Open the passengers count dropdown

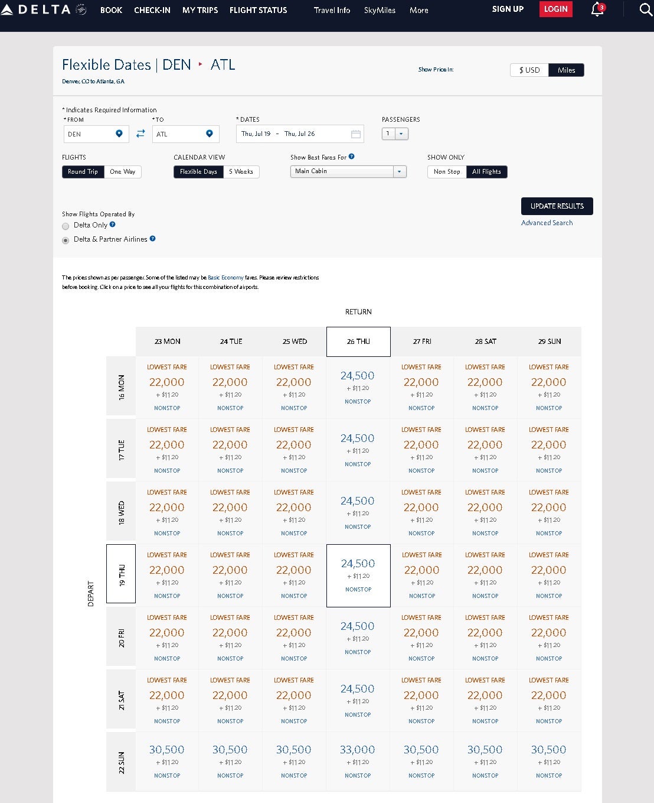[401, 134]
